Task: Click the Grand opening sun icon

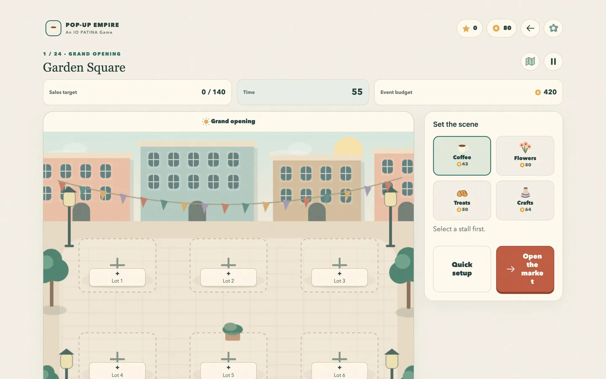Action: [x=206, y=122]
